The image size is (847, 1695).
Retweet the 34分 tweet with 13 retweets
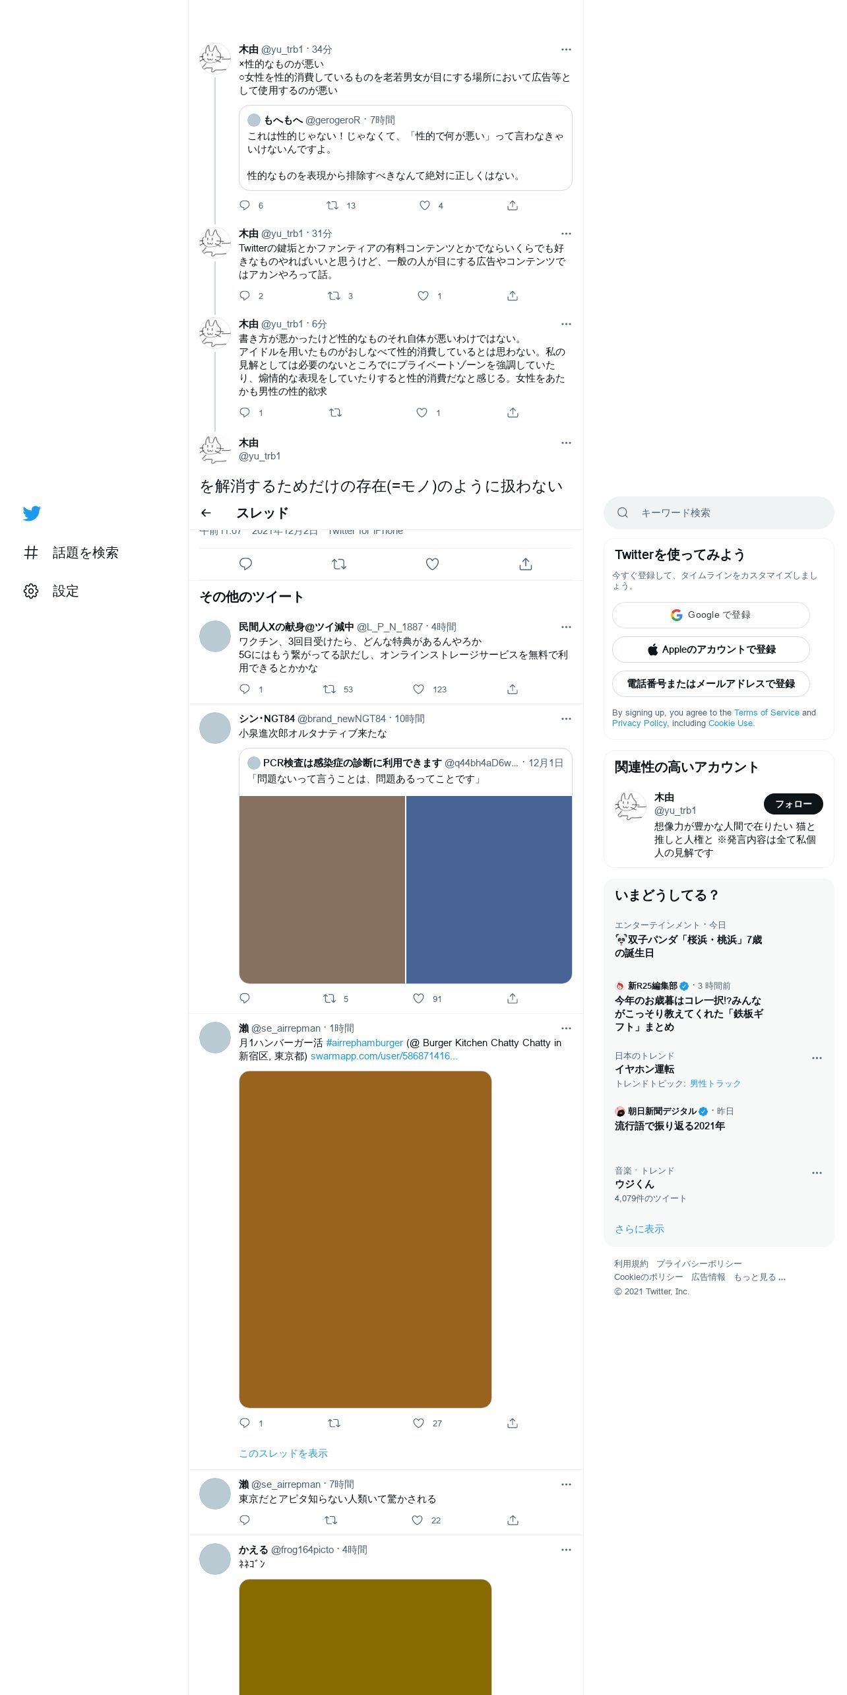(x=332, y=205)
